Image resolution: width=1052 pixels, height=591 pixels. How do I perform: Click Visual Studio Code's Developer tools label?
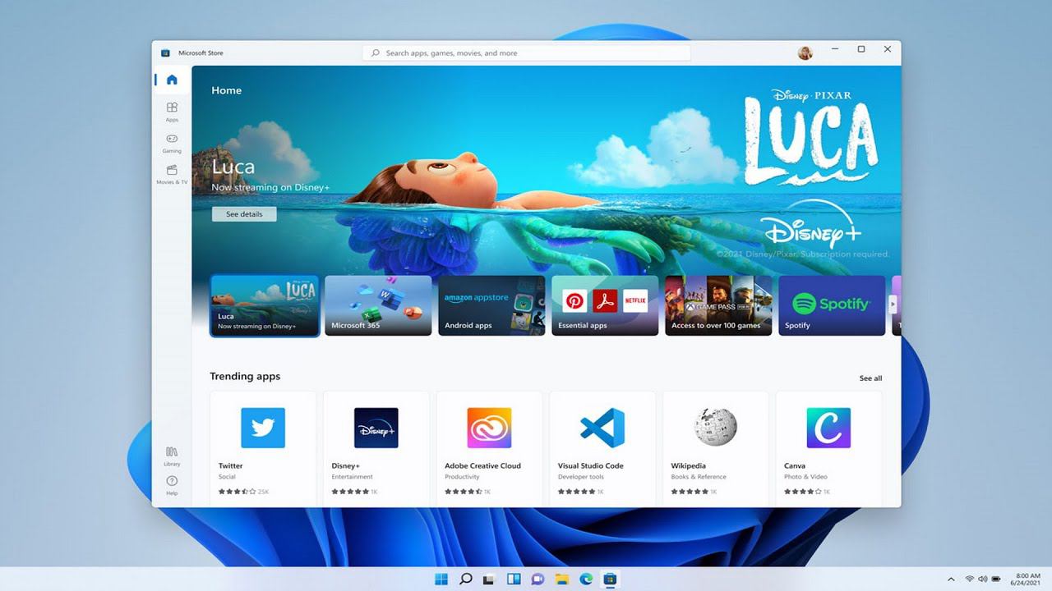pyautogui.click(x=580, y=477)
